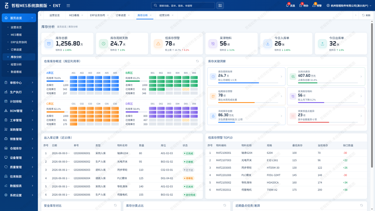The height and width of the screenshot is (211, 375).
Task: Switch to the 运营总览 tab
Action: click(x=54, y=15)
